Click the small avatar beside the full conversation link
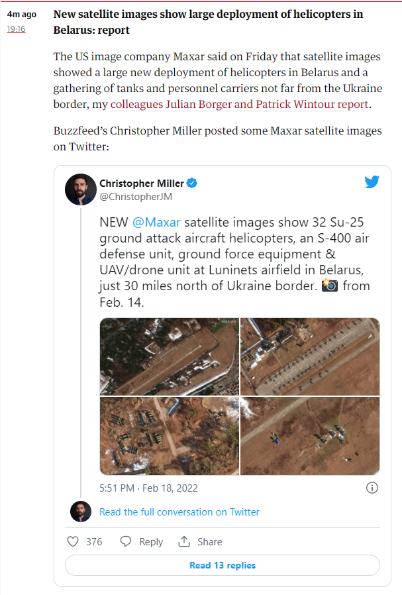Screen dimensions: 402x595 (81, 512)
